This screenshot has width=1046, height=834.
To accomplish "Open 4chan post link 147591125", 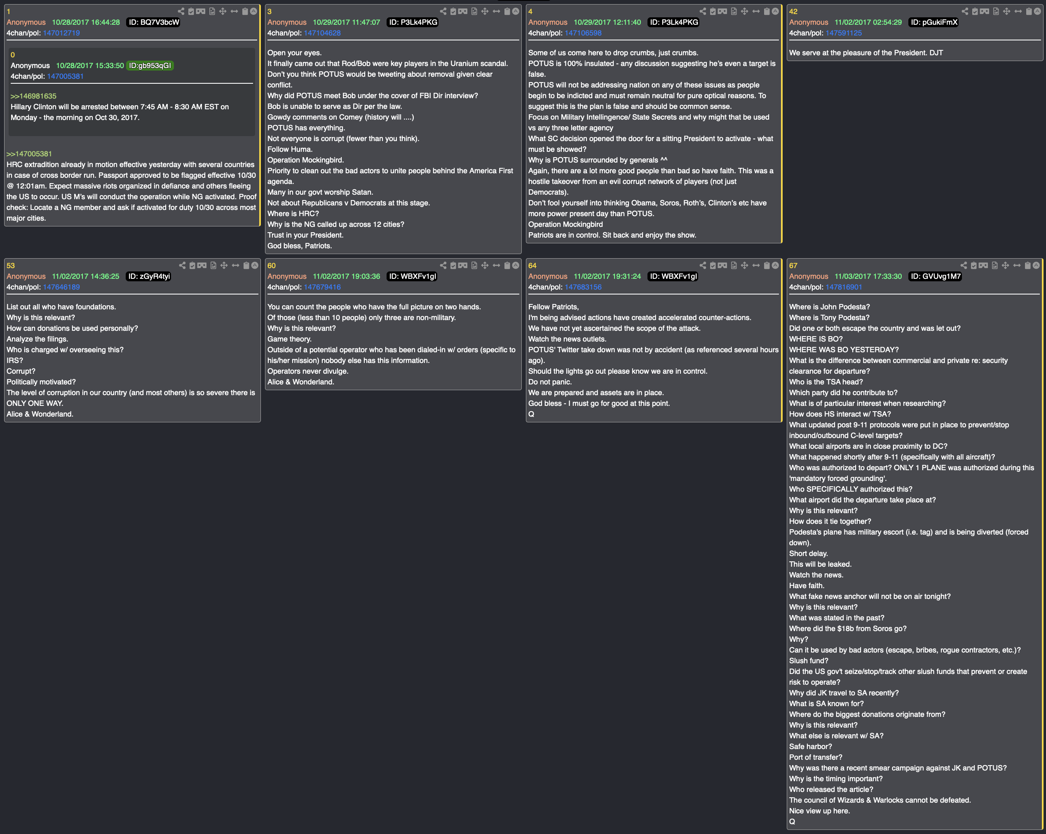I will click(x=844, y=33).
